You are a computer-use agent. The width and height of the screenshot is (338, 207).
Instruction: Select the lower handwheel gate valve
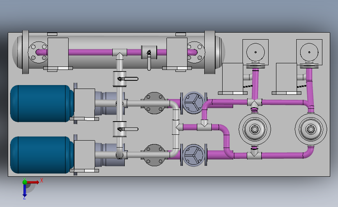coord(194,155)
